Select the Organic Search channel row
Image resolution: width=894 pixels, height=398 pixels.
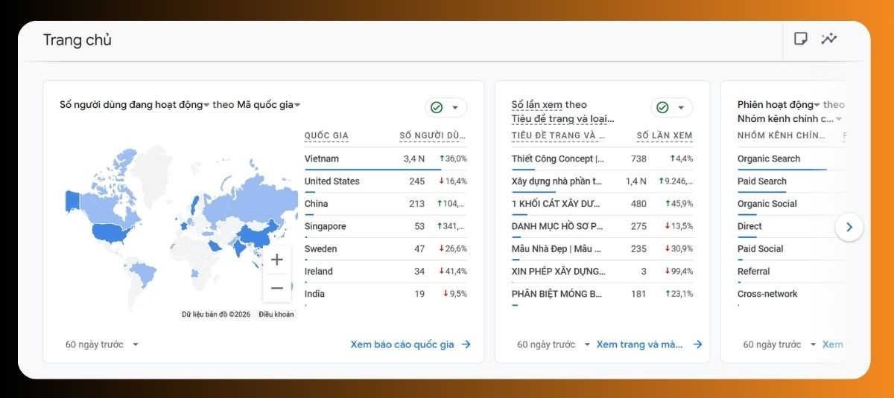point(768,158)
